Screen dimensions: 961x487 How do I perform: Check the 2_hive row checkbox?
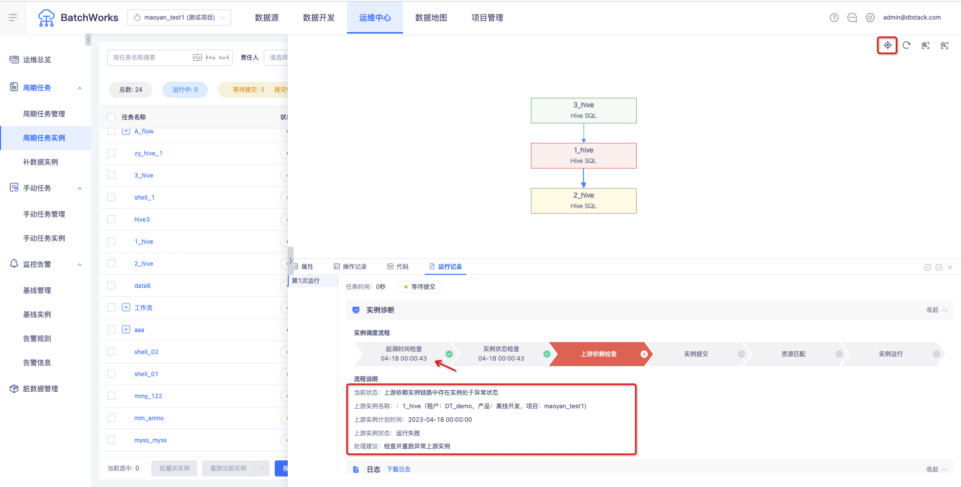[x=111, y=264]
